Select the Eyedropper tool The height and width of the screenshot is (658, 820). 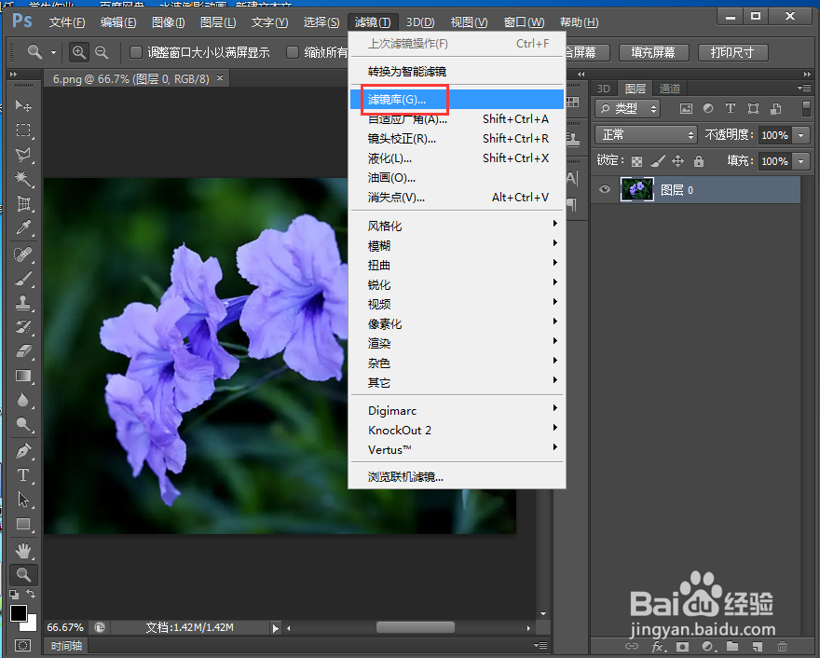click(x=23, y=227)
